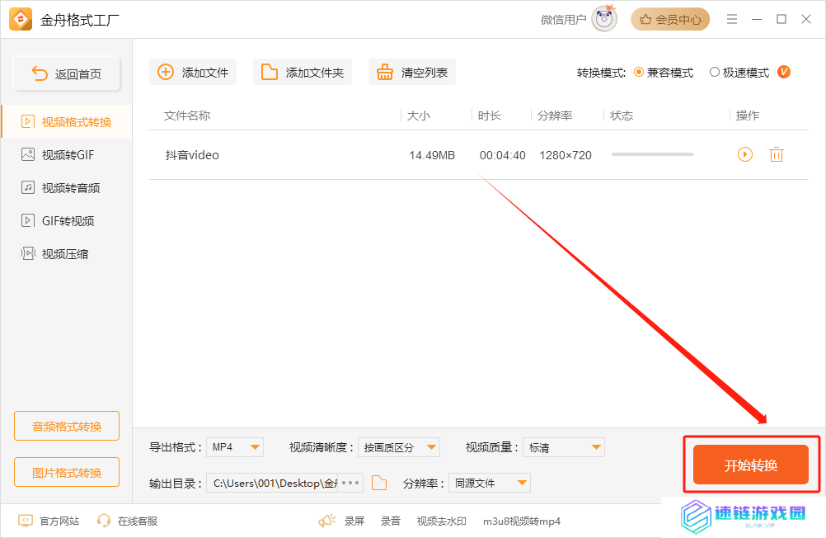
Task: Click the plus icon in 添加文件
Action: (x=166, y=72)
